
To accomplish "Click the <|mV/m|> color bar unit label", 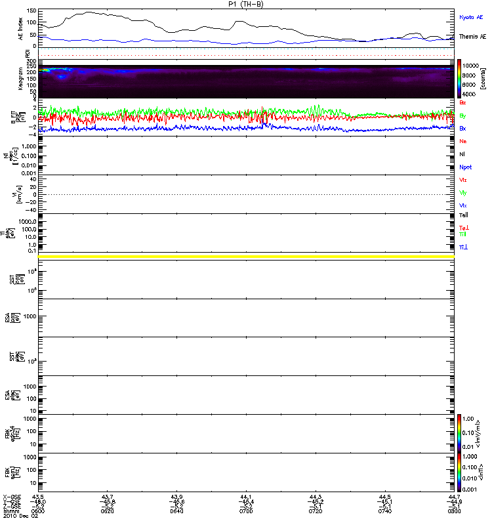I will tap(479, 434).
